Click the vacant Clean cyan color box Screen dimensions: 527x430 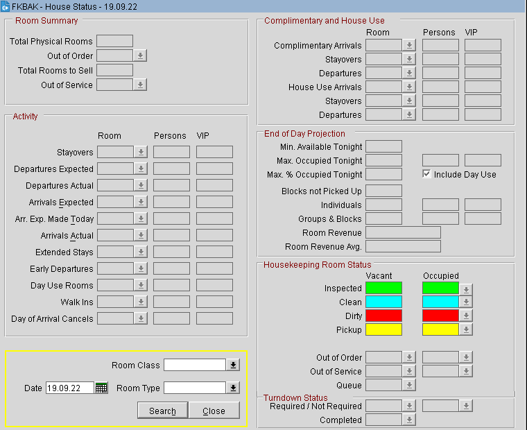click(383, 302)
